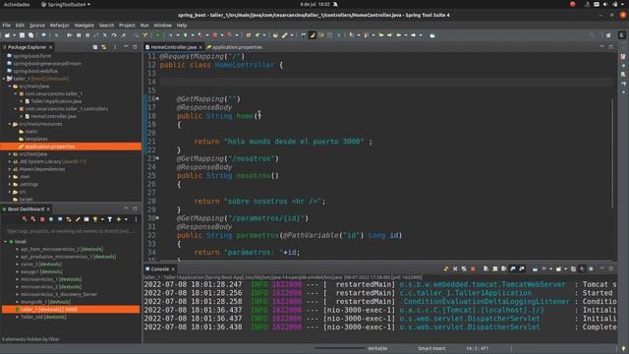This screenshot has width=629, height=354.
Task: Click the green Boot Dashboard toolbar button
Action: tap(158, 35)
